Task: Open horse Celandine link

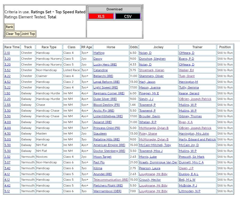Action: point(100,70)
